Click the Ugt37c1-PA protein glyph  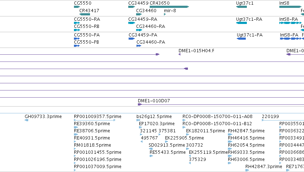(241, 39)
